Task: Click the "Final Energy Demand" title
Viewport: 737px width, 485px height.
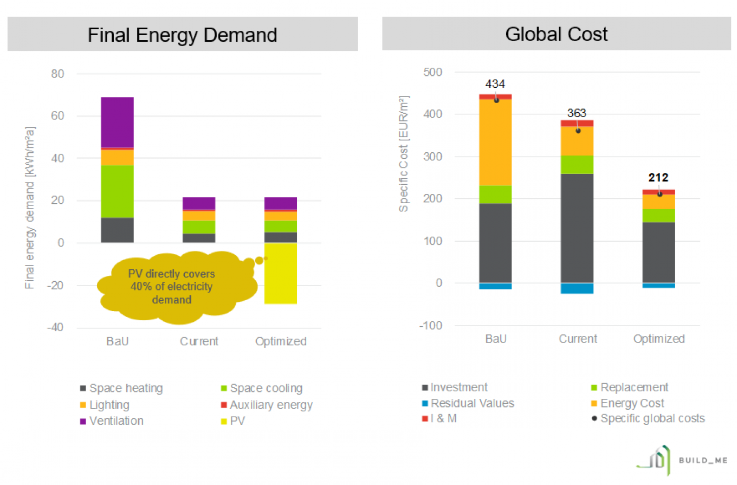Action: (x=182, y=35)
